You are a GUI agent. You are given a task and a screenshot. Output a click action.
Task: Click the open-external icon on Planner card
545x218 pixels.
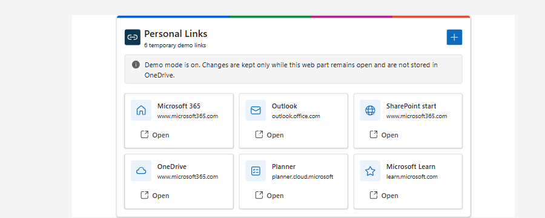coord(259,195)
